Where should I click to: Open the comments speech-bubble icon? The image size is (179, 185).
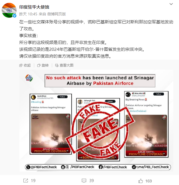84,181
